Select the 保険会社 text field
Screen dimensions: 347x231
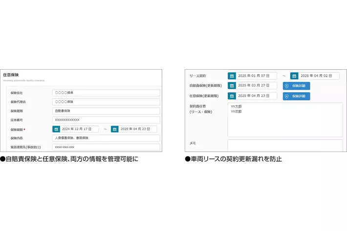106,93
